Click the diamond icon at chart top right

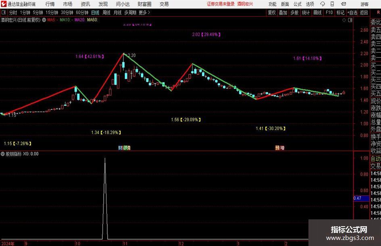point(344,20)
